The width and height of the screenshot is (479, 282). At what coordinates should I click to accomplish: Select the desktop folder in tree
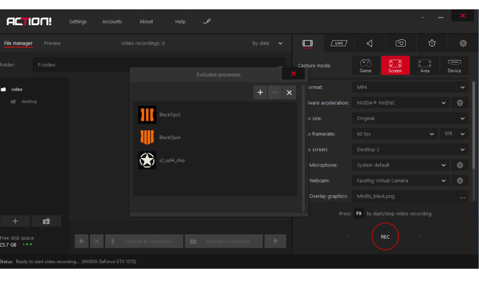pos(29,102)
